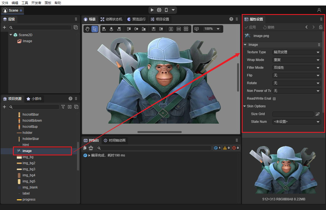Image resolution: width=326 pixels, height=210 pixels.
Task: Select the arrow selection tool
Action: coord(95,29)
